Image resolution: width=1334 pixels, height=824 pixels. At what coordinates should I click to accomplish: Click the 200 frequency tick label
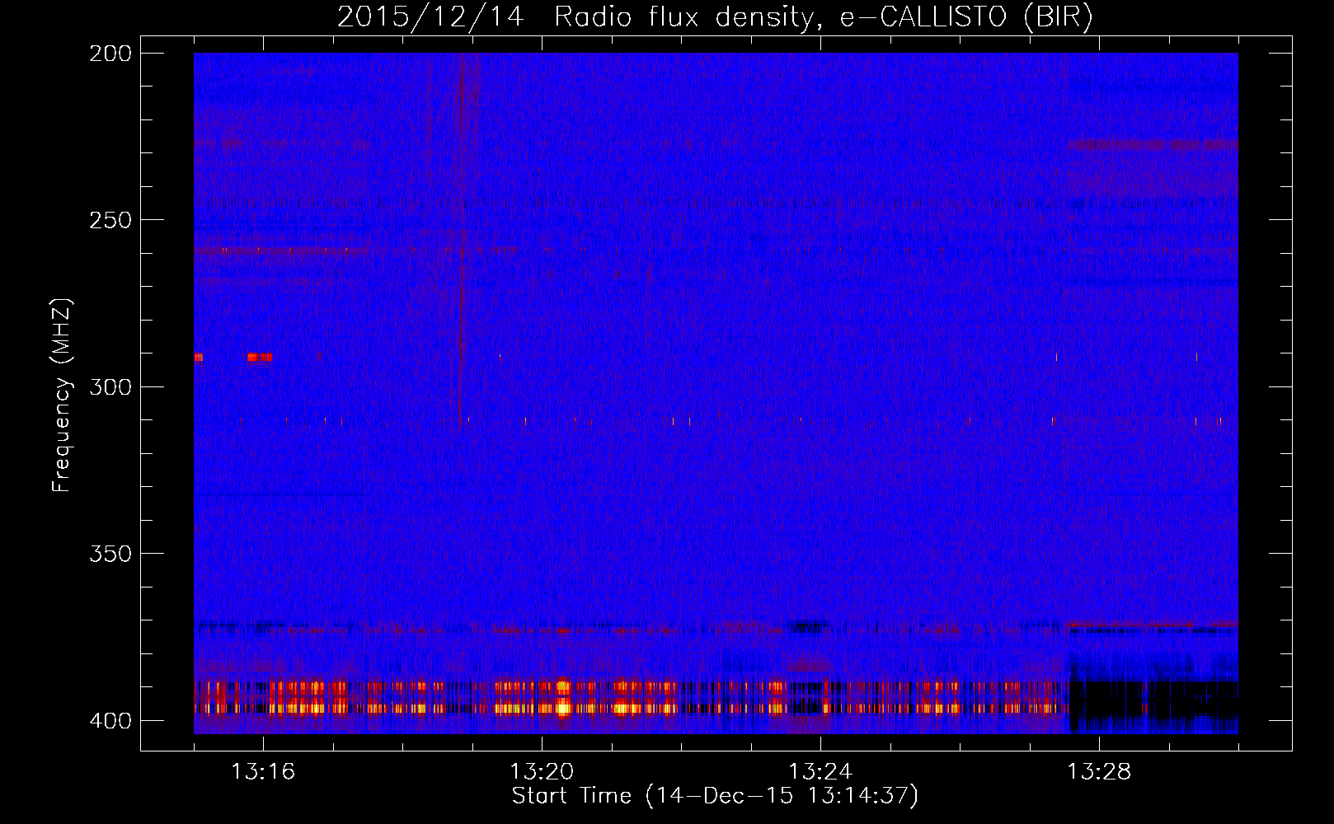coord(110,54)
